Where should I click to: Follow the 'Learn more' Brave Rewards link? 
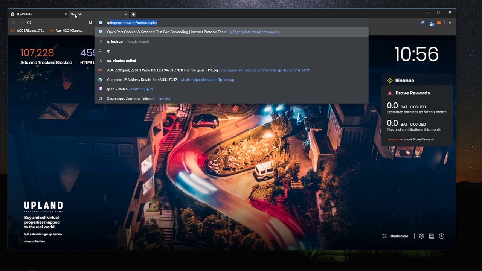[395, 139]
